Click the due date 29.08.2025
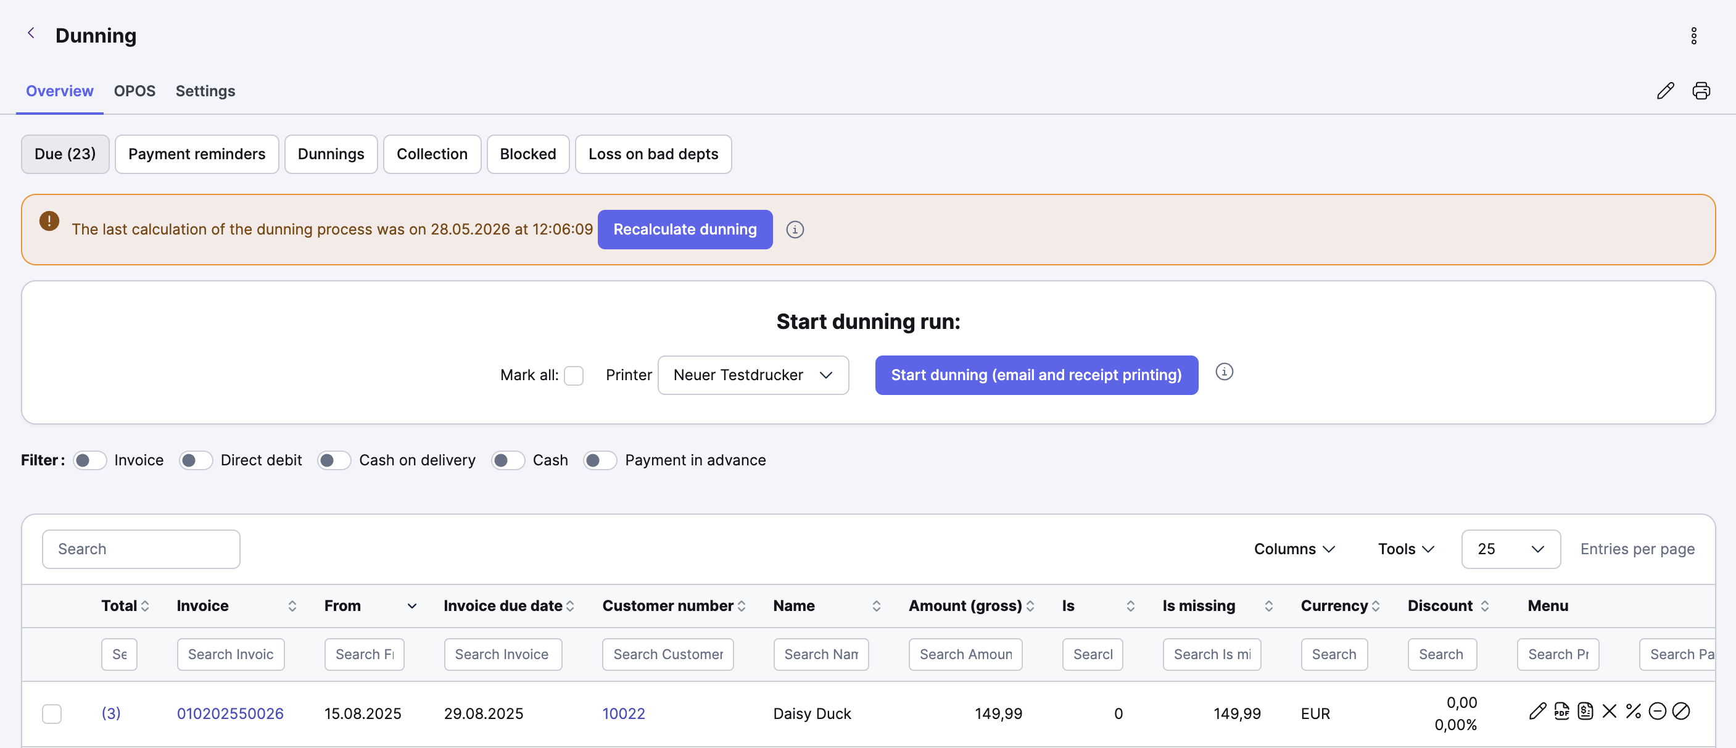 pos(483,713)
